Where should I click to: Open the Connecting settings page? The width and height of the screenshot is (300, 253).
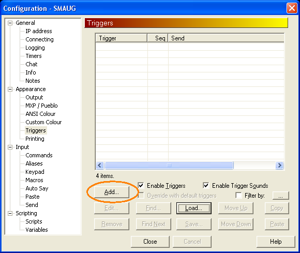click(39, 39)
